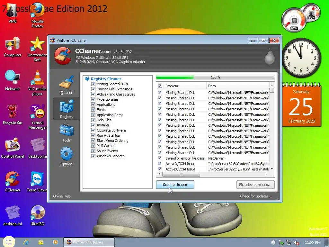Toggle the Sound Events checkbox

coord(93,151)
